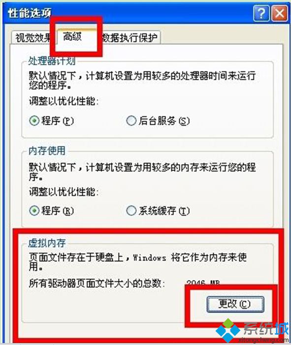Switch to the 视觉效果 tab

(x=33, y=37)
